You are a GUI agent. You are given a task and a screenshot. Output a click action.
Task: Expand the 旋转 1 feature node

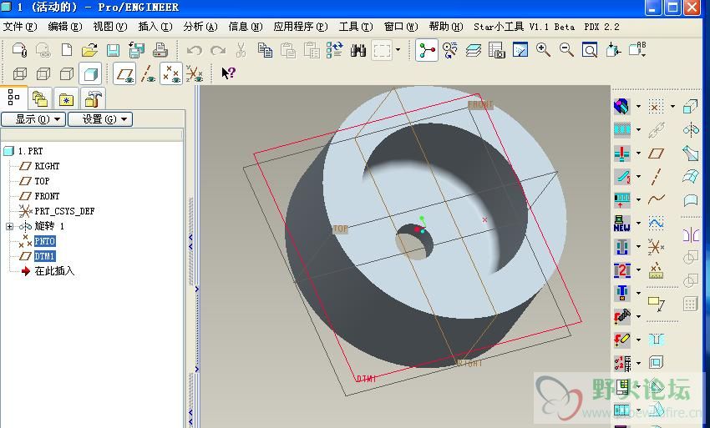point(9,226)
